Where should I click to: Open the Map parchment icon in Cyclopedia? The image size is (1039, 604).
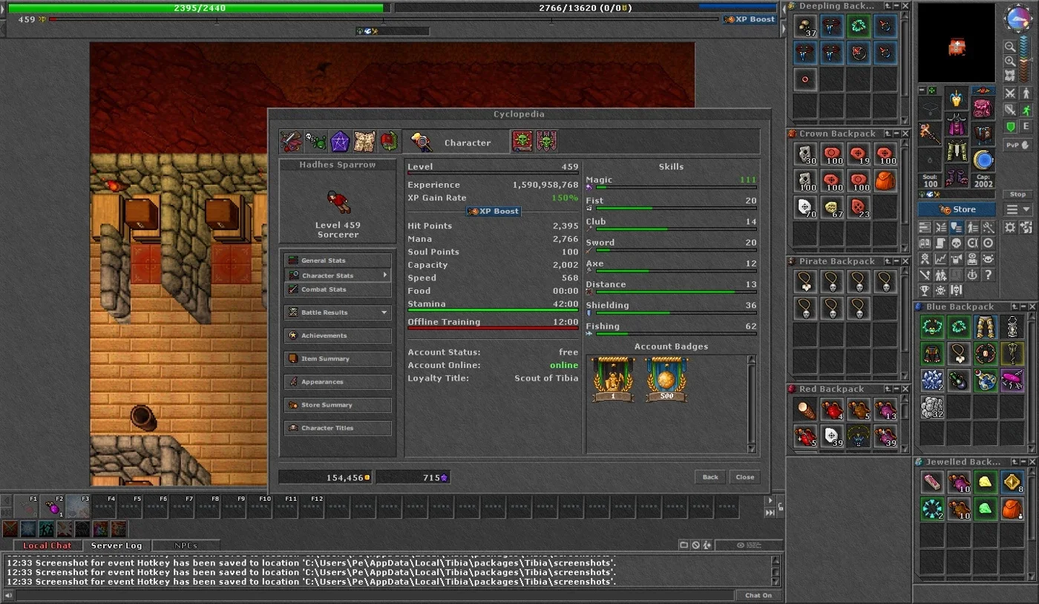tap(364, 141)
